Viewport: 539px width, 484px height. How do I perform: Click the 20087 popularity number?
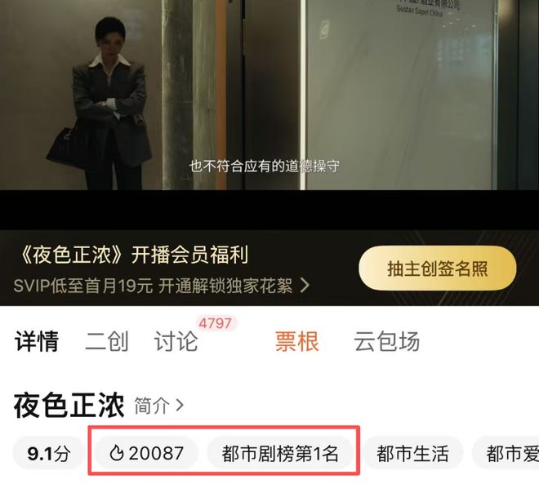(157, 453)
